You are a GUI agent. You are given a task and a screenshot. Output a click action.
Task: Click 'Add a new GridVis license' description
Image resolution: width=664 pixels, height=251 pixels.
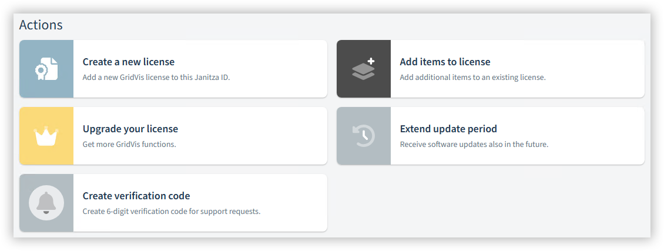pyautogui.click(x=156, y=78)
